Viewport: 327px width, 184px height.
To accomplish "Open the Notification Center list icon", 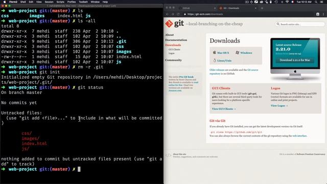I will point(321,2).
